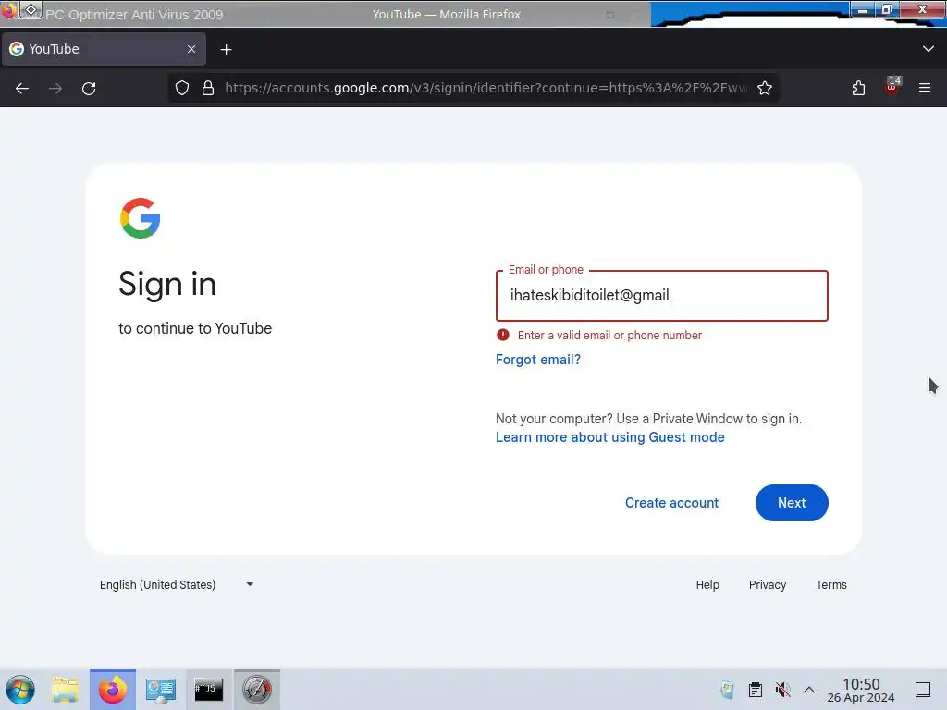Click the water bottle tray icon
The image size is (947, 710).
tap(727, 690)
